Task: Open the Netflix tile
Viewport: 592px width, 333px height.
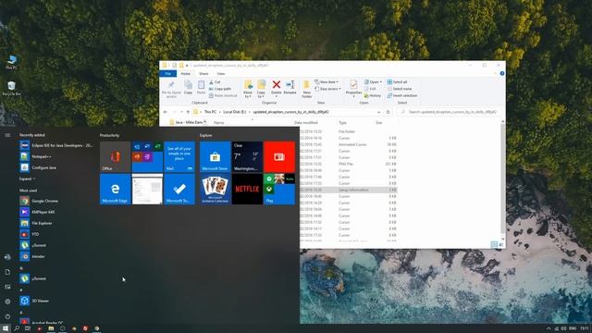Action: (247, 189)
